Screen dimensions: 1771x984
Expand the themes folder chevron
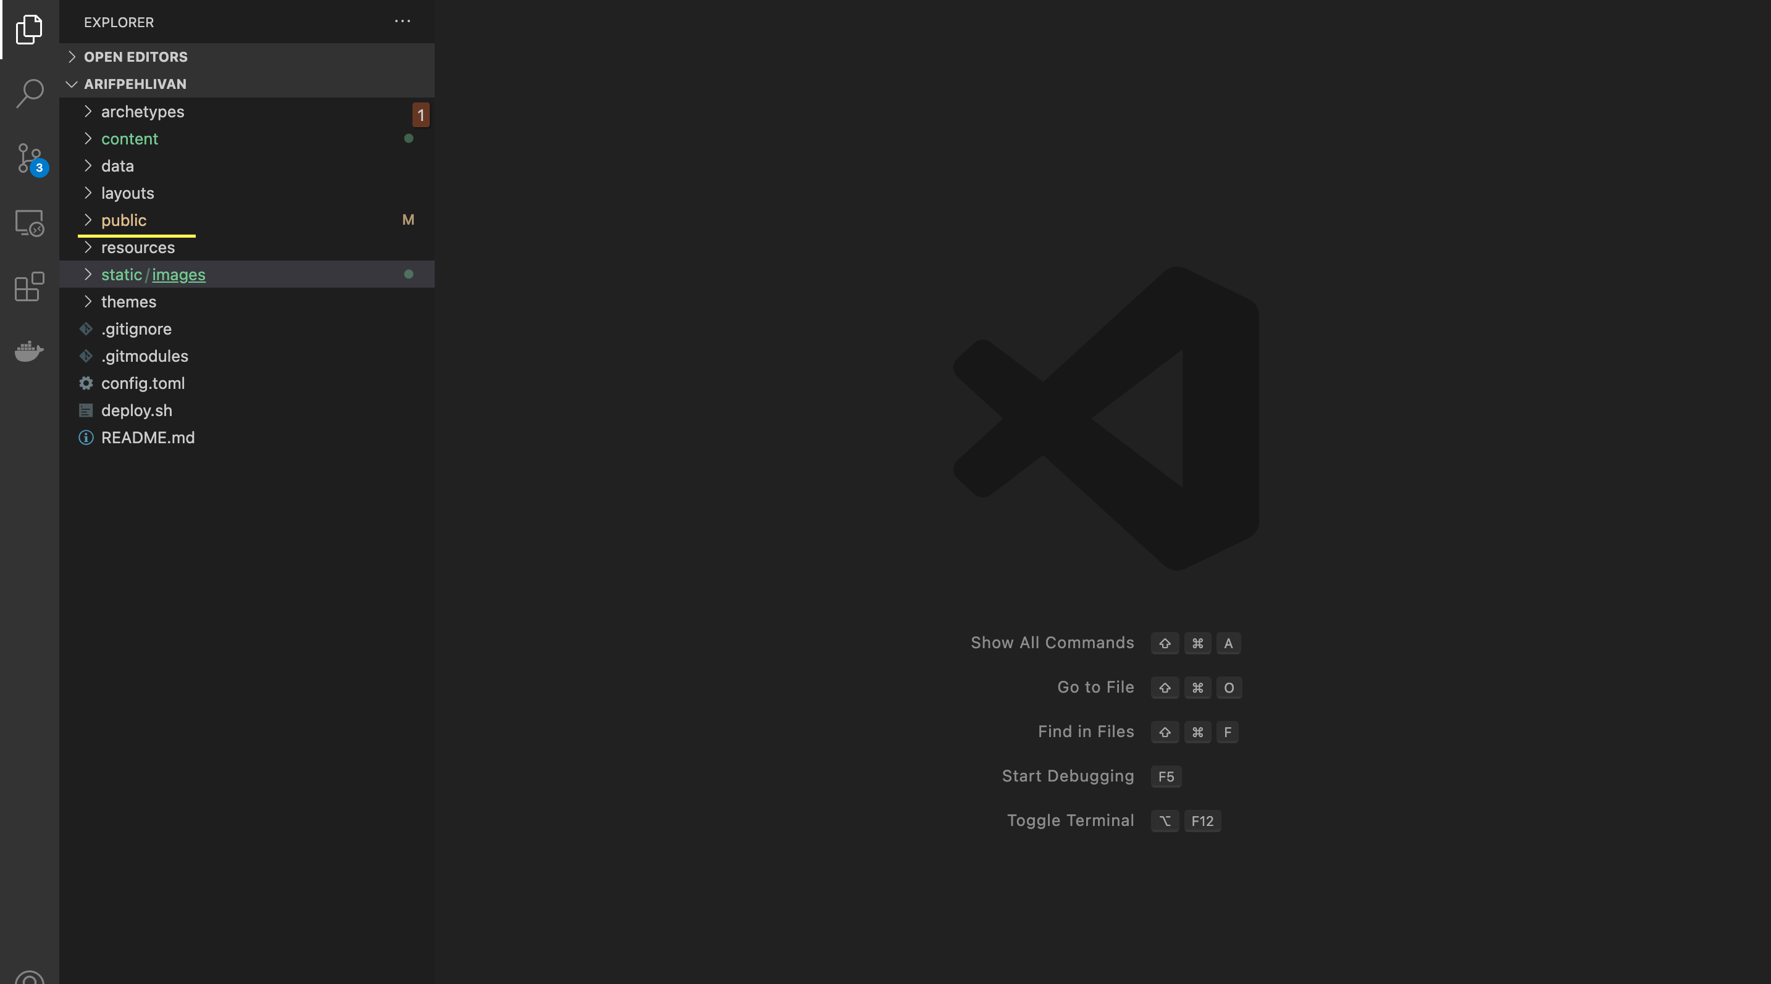[87, 302]
